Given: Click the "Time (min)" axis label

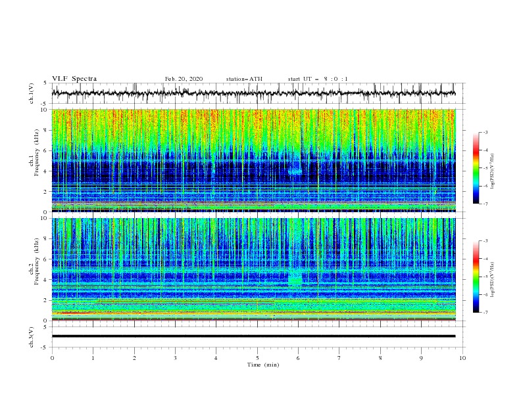Looking at the screenshot, I should click(x=263, y=365).
